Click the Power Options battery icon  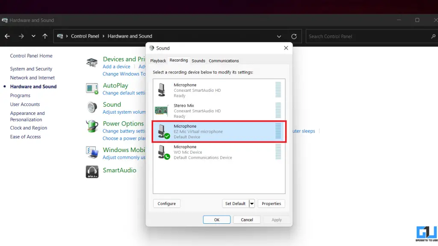click(x=92, y=126)
